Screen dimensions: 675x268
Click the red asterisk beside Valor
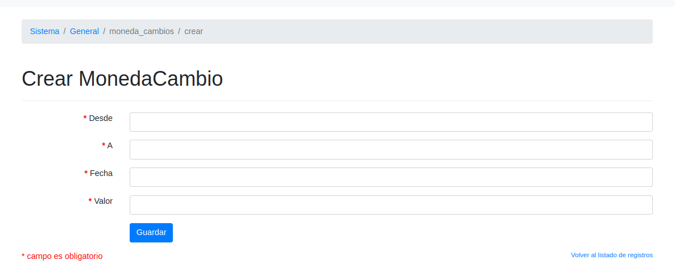[90, 202]
